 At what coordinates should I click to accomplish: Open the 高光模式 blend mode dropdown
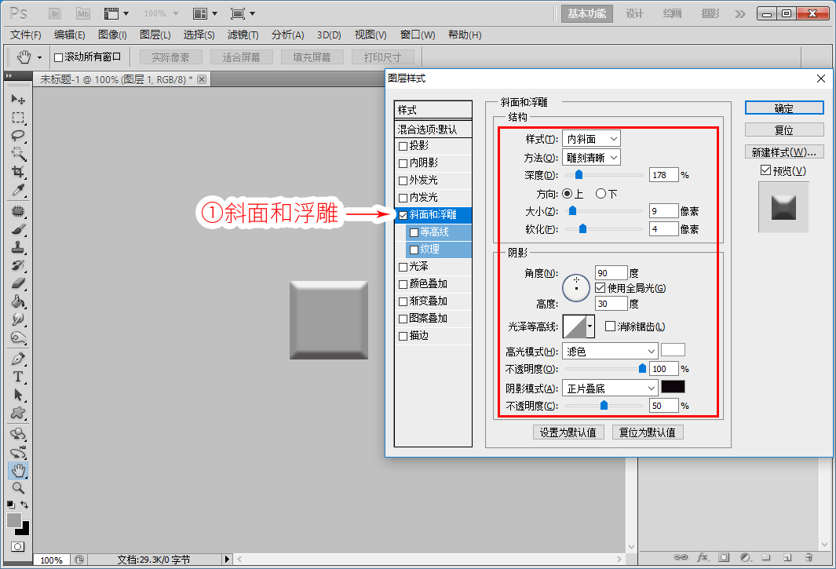[610, 351]
